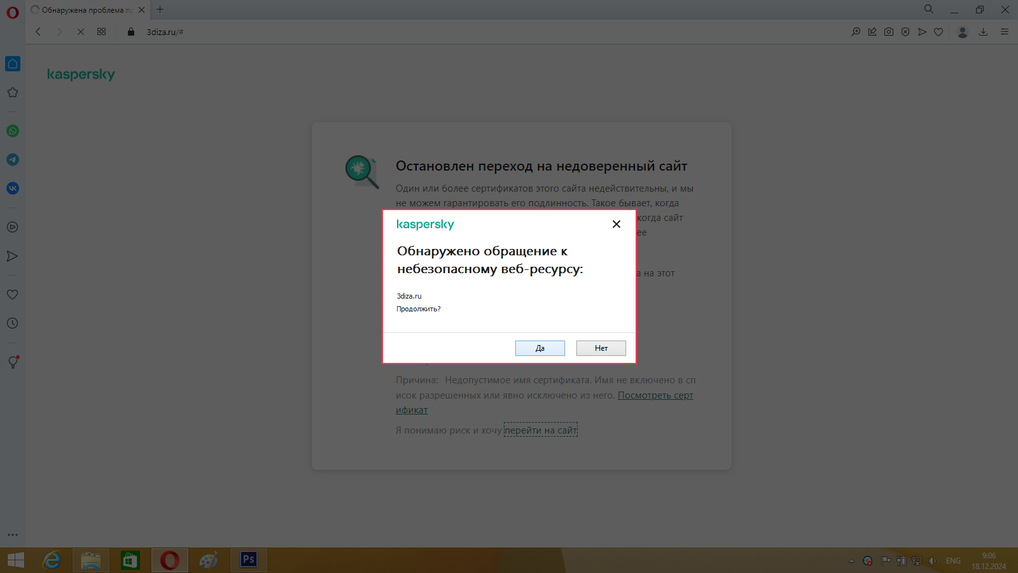Open the sidebar Home icon
The height and width of the screenshot is (573, 1018).
pos(13,64)
